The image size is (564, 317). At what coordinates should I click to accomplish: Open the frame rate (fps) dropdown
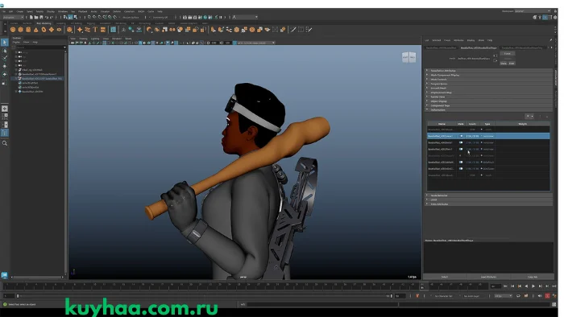[x=504, y=296]
